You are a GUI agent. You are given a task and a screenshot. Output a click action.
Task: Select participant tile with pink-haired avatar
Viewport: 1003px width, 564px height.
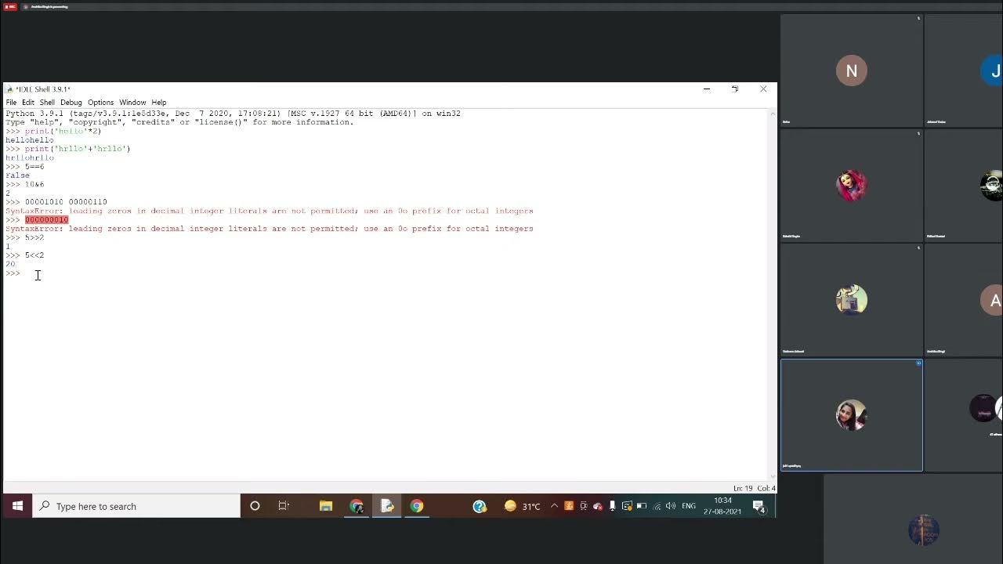852,186
